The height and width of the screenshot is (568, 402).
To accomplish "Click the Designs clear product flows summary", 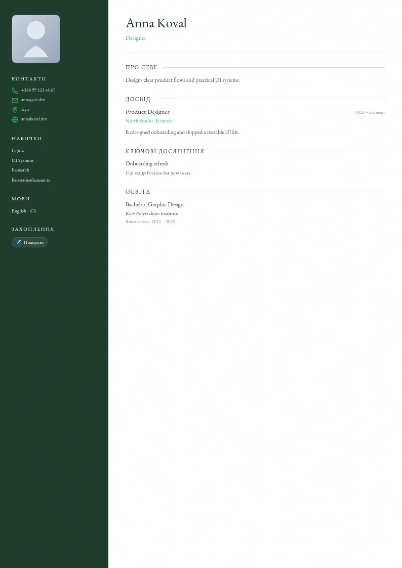I will [x=183, y=80].
